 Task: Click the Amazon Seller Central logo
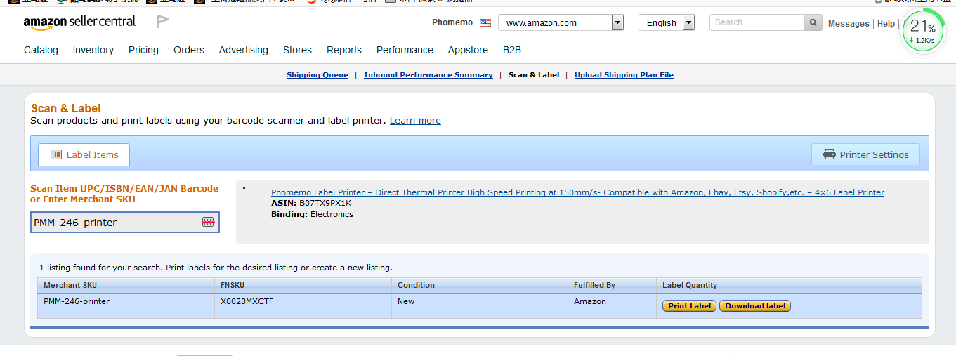[79, 22]
